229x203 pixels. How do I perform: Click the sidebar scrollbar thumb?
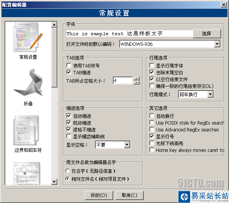point(54,58)
